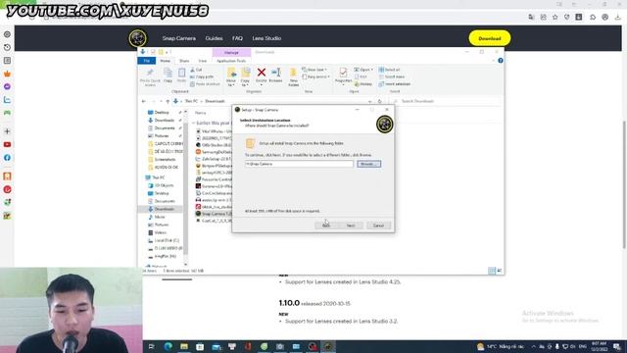
Task: Click the Explorer back navigation arrow
Action: coord(144,102)
